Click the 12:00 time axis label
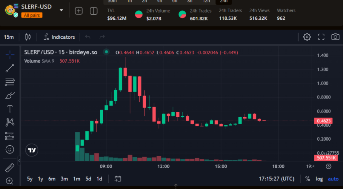This screenshot has width=343, height=189. (x=164, y=166)
